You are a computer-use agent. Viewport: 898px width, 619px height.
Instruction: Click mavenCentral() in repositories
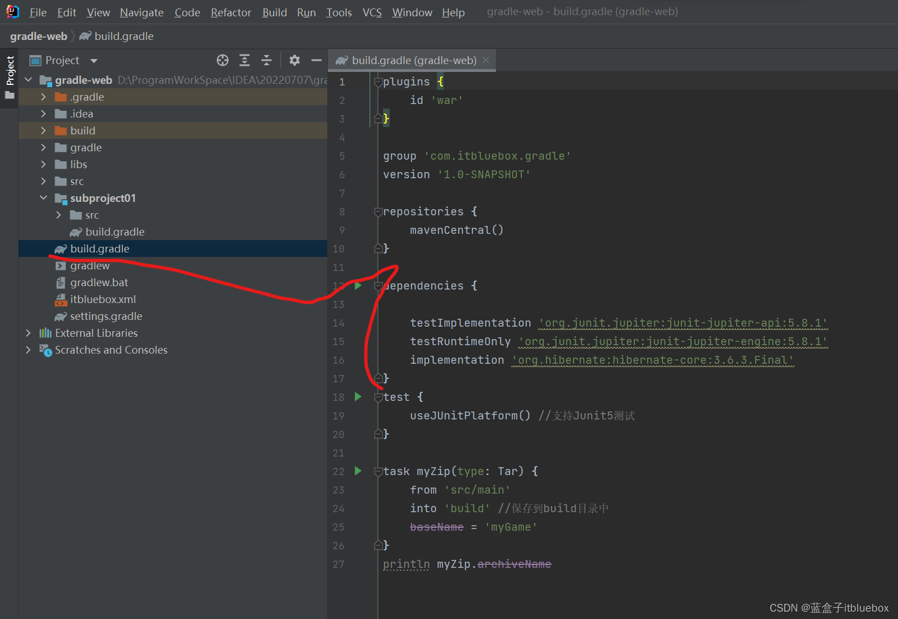click(457, 230)
